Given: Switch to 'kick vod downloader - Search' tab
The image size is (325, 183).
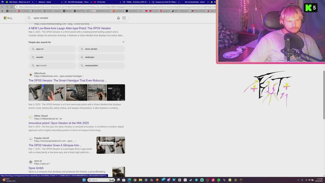Looking at the screenshot, I should tap(195, 2).
